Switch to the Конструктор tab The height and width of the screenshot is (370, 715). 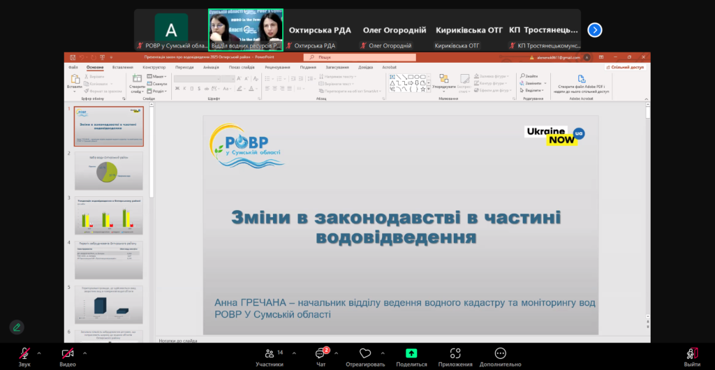154,68
